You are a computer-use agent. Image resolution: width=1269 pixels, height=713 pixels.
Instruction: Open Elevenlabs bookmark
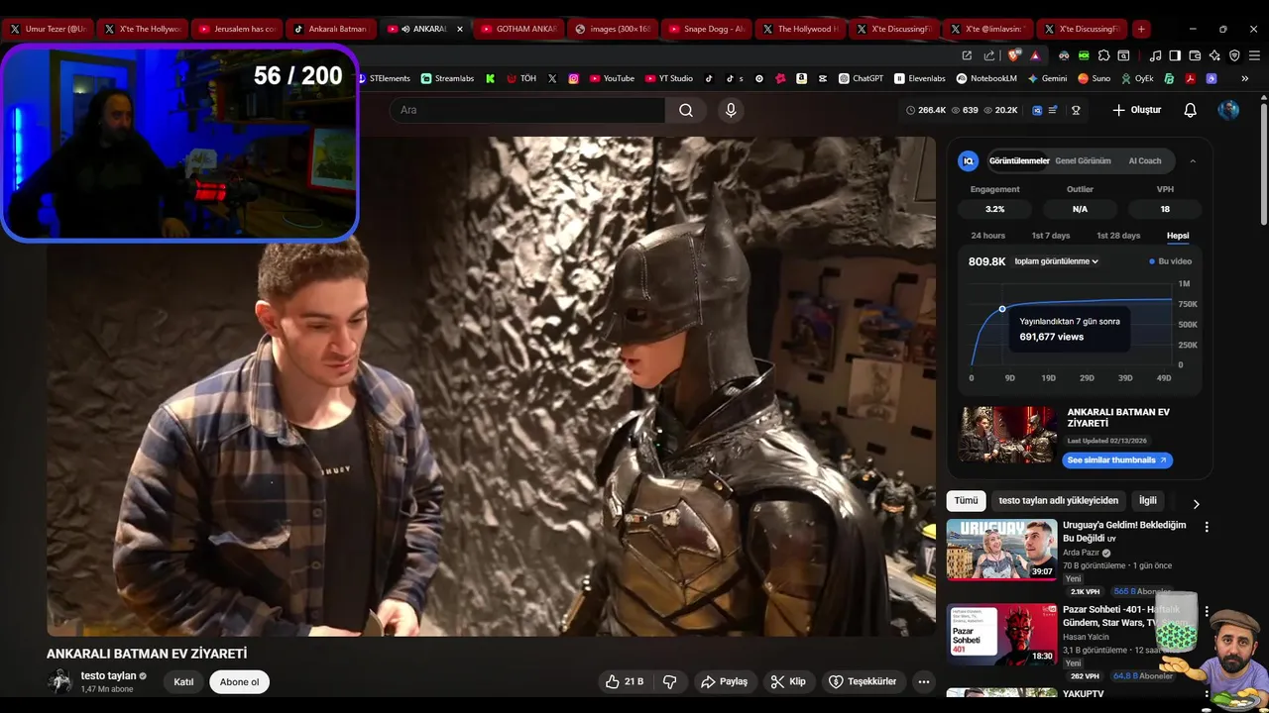pos(920,78)
